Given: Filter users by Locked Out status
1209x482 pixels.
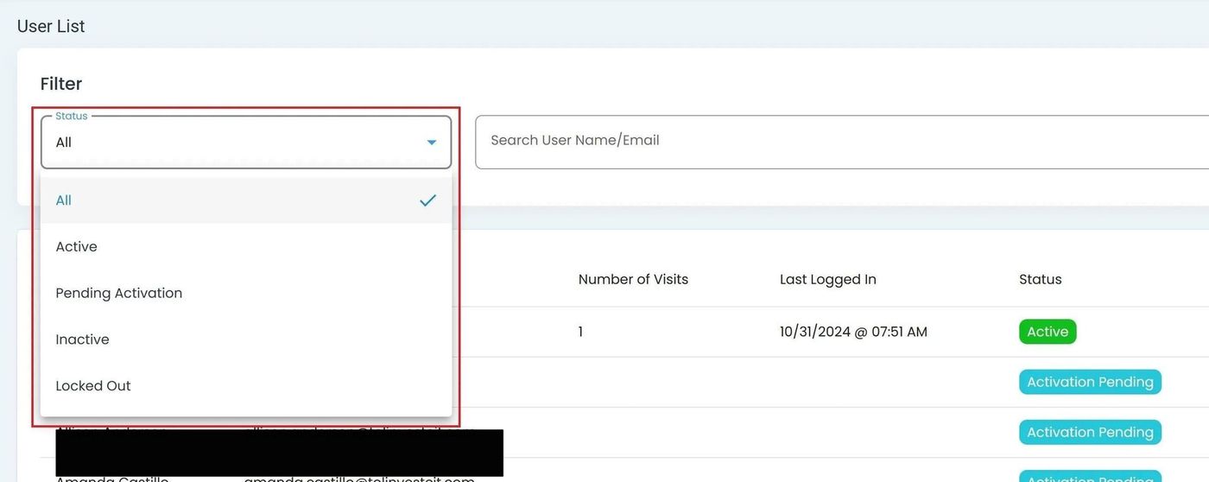Looking at the screenshot, I should coord(93,386).
